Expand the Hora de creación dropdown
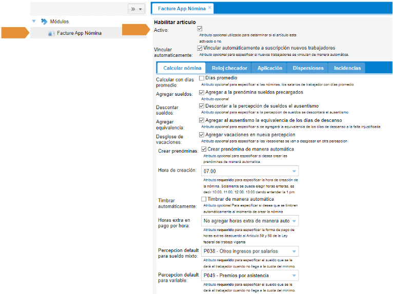The width and height of the screenshot is (393, 294). click(x=294, y=171)
